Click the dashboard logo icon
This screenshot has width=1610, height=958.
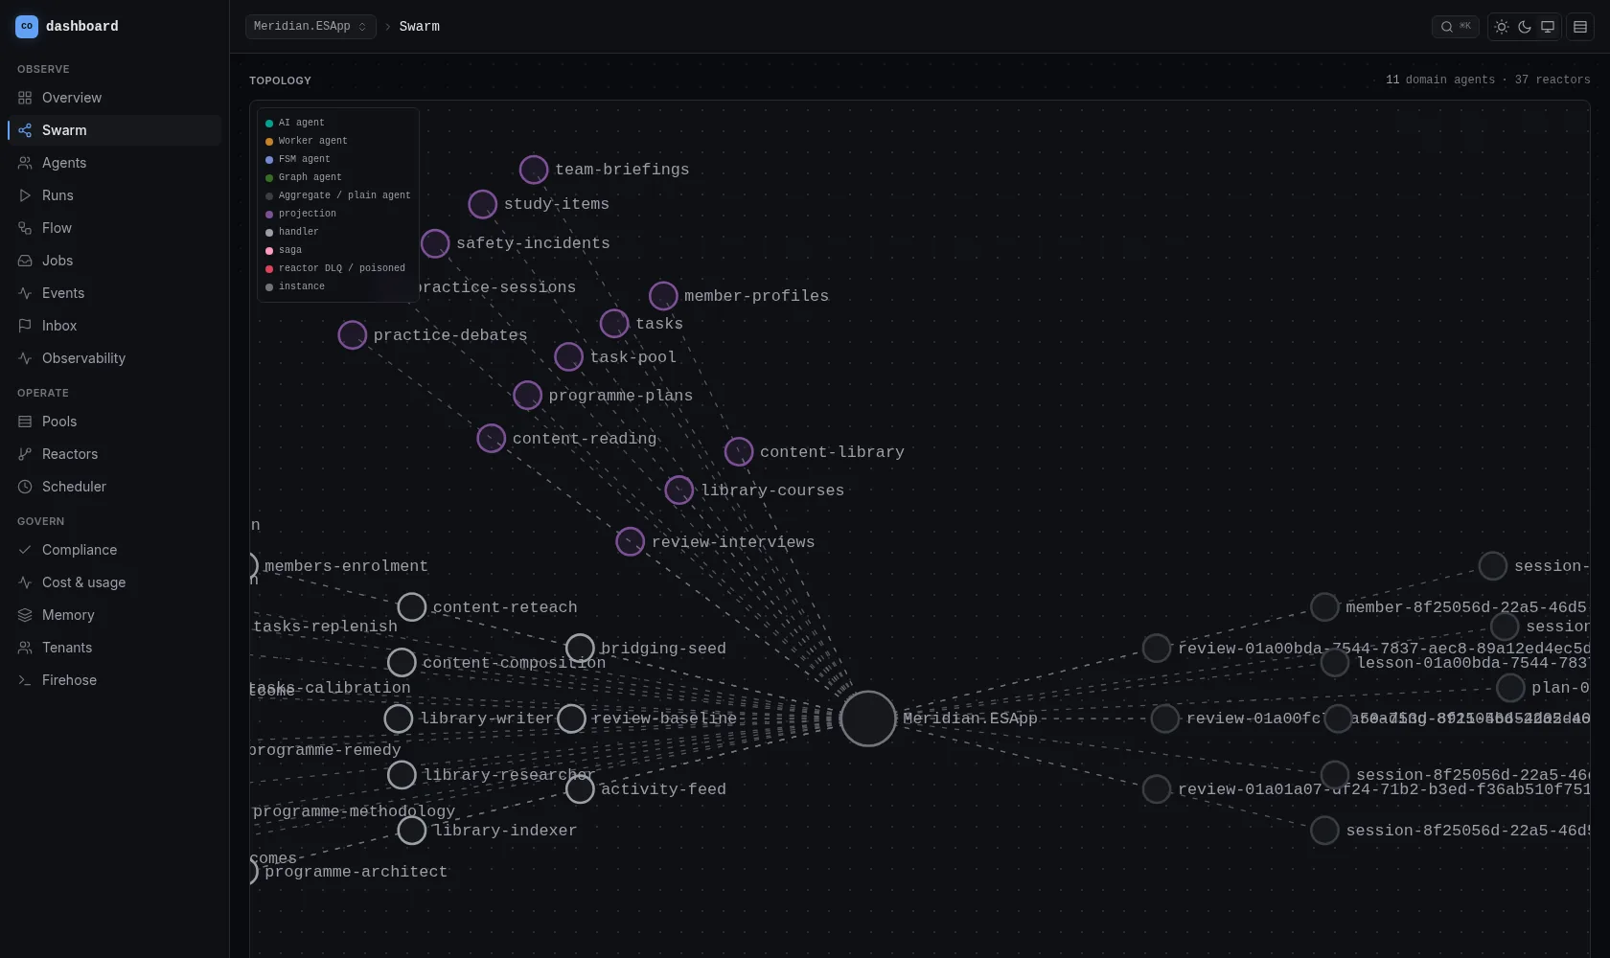(x=27, y=27)
